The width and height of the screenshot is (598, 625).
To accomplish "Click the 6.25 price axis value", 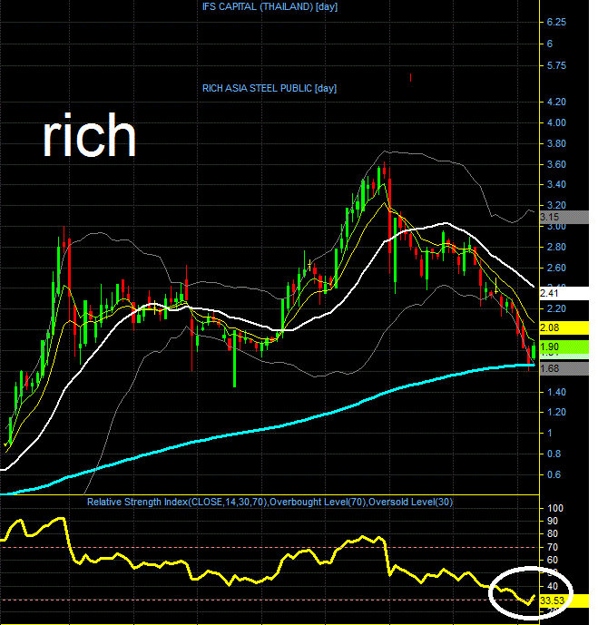I will (x=556, y=22).
